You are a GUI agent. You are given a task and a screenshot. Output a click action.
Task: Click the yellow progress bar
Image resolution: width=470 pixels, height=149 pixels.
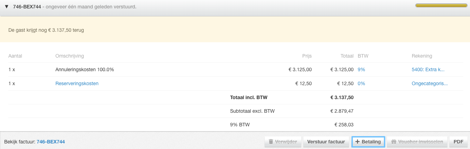point(441,6)
